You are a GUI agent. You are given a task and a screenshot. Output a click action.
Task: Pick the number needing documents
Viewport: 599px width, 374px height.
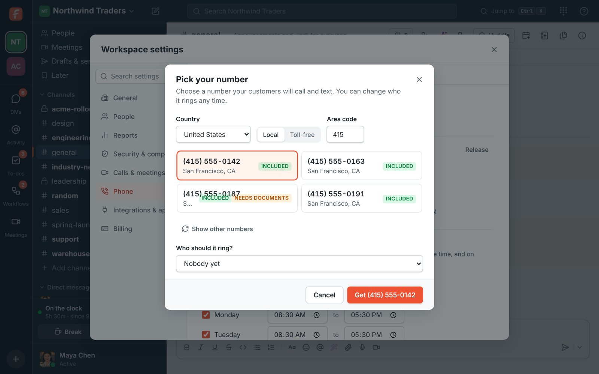[x=237, y=198]
